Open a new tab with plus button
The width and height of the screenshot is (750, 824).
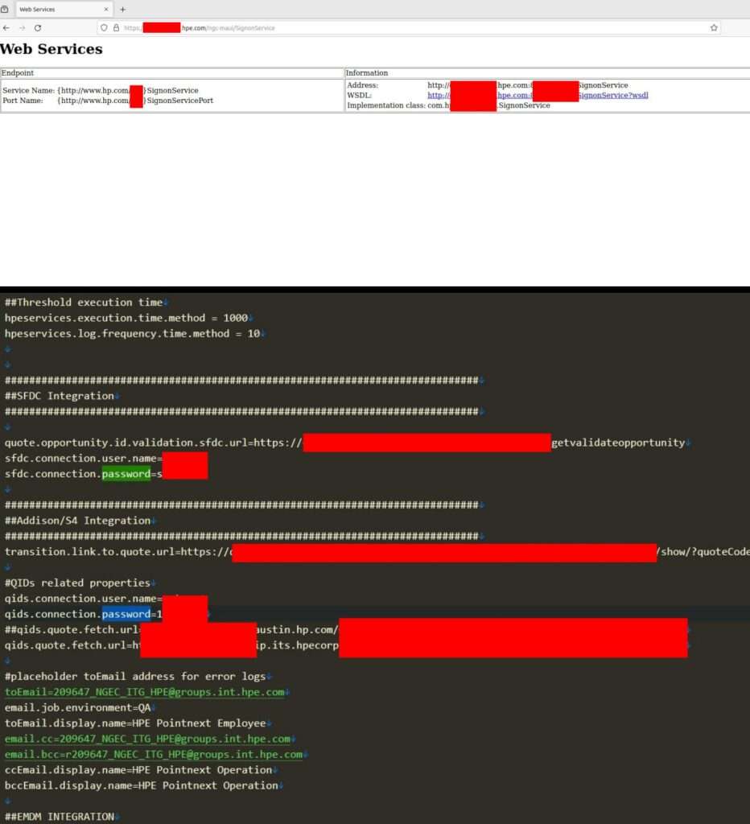pos(122,10)
